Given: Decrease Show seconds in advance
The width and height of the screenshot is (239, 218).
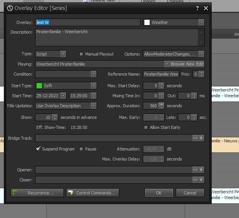Looking at the screenshot, I should 55,119.
